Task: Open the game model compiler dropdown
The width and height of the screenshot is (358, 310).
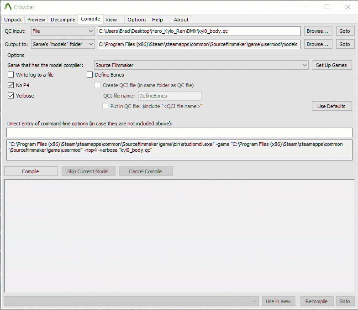Action: (x=201, y=65)
